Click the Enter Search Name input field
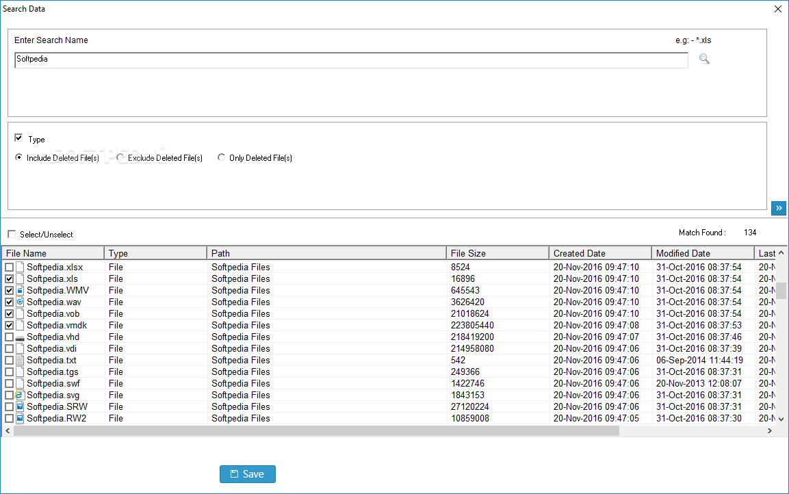 click(x=351, y=60)
